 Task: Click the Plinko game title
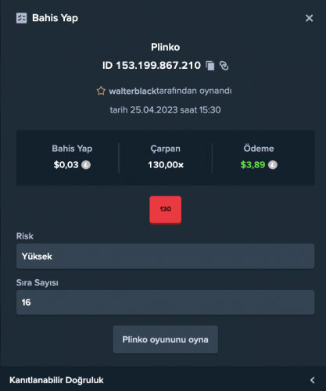tap(165, 47)
